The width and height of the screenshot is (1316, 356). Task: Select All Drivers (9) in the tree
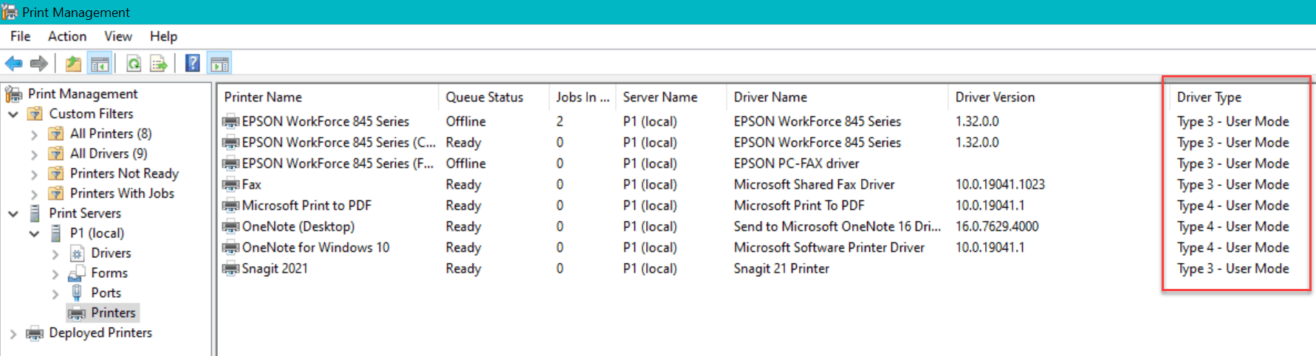109,153
